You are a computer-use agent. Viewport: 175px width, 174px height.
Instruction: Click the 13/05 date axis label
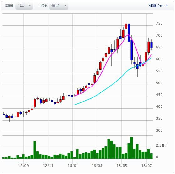click(x=122, y=166)
